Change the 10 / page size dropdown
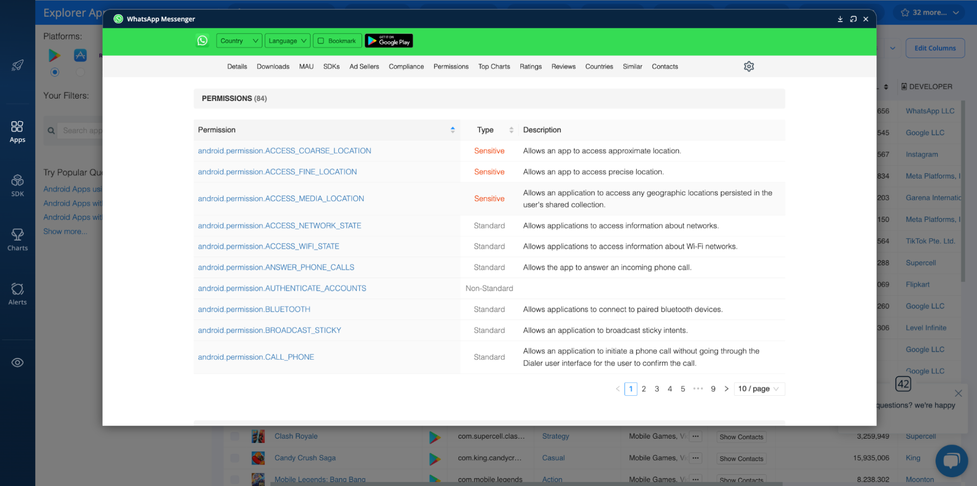 (759, 389)
